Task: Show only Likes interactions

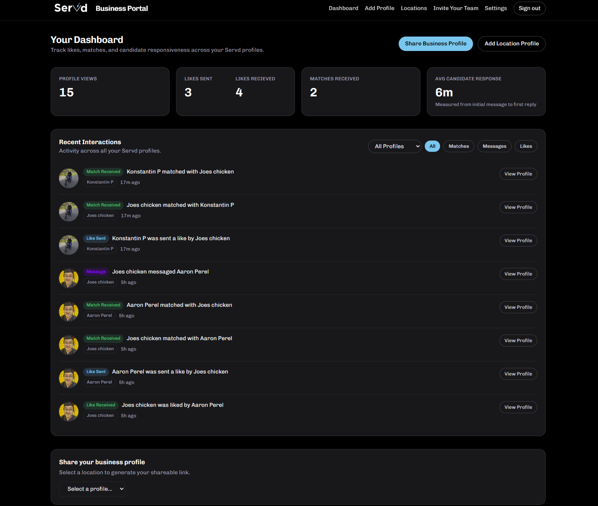Action: [526, 147]
